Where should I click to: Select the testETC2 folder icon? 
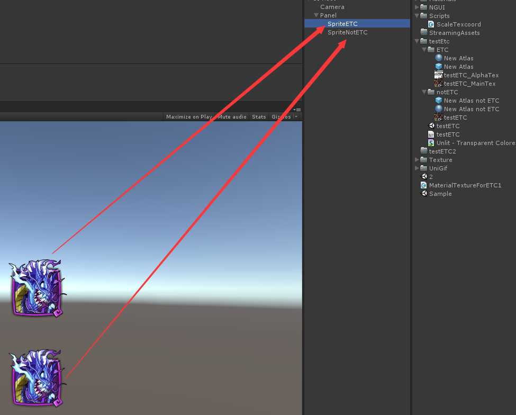pyautogui.click(x=424, y=151)
